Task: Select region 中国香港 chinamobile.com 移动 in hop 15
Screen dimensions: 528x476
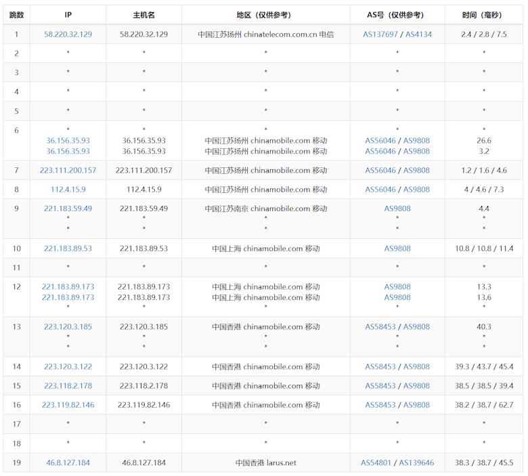Action: [265, 386]
